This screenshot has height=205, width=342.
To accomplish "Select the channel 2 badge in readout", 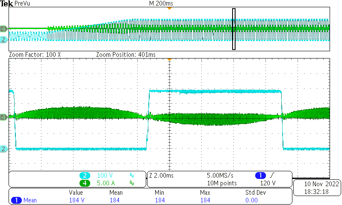I will (x=86, y=176).
